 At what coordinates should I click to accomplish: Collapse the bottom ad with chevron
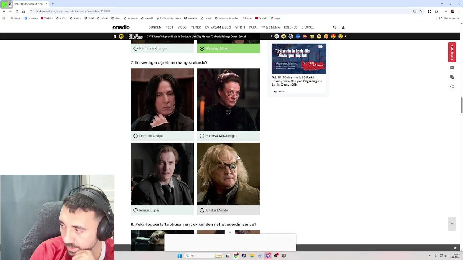(x=230, y=233)
